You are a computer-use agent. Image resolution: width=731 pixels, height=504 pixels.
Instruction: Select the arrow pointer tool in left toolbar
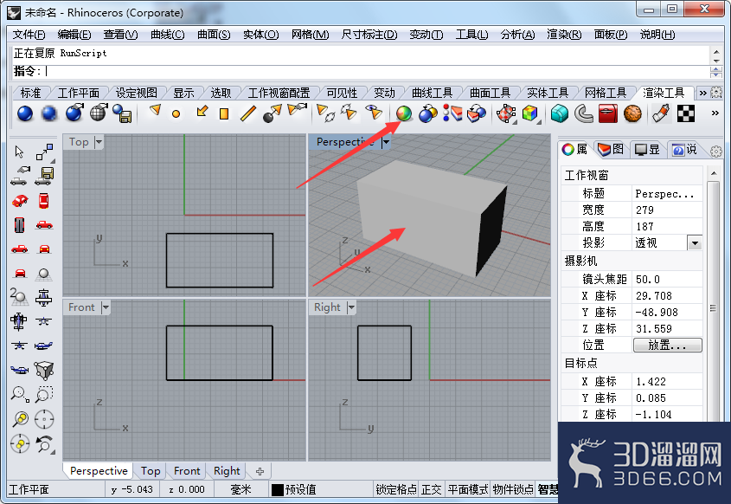click(x=19, y=152)
